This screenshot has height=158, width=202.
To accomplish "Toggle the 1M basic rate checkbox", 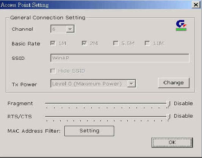I will 53,43.
